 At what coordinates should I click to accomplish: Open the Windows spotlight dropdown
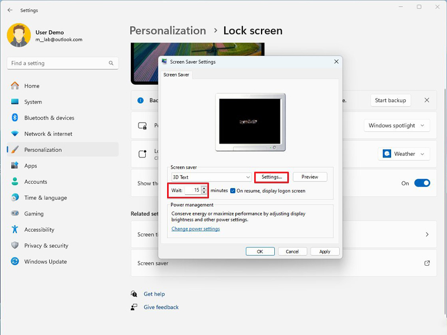click(397, 125)
